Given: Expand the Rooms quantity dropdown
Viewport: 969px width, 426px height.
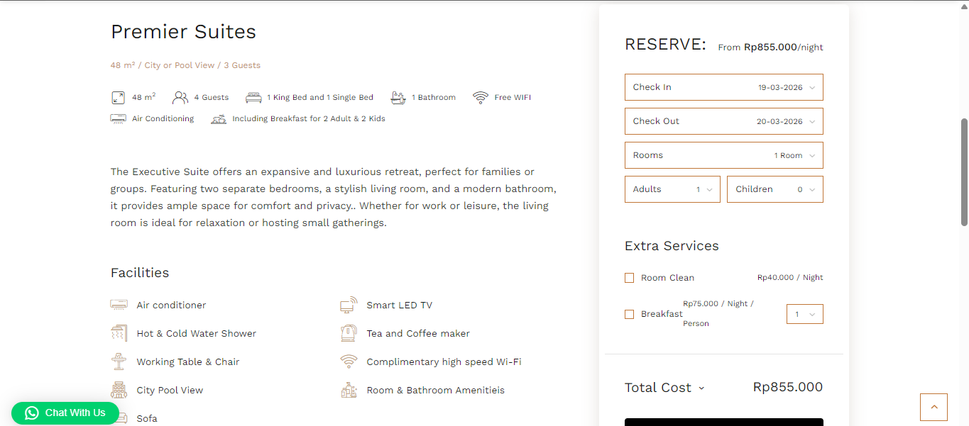Looking at the screenshot, I should point(723,155).
